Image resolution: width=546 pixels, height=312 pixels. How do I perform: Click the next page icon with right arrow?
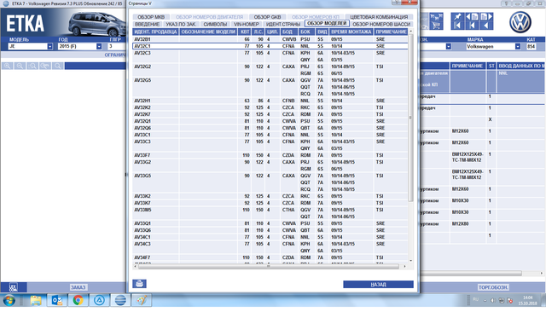point(486,17)
